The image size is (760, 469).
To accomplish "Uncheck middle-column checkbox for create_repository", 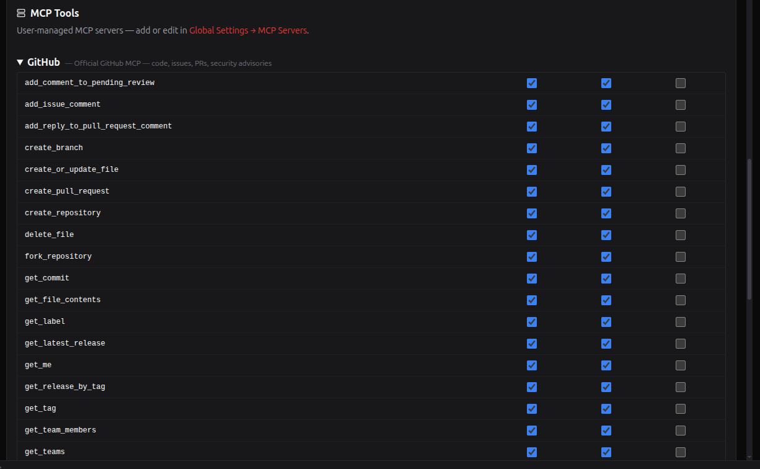I will click(606, 213).
